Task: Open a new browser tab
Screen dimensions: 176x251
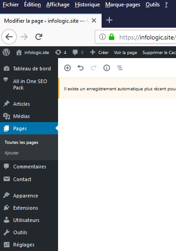Action: point(109,20)
